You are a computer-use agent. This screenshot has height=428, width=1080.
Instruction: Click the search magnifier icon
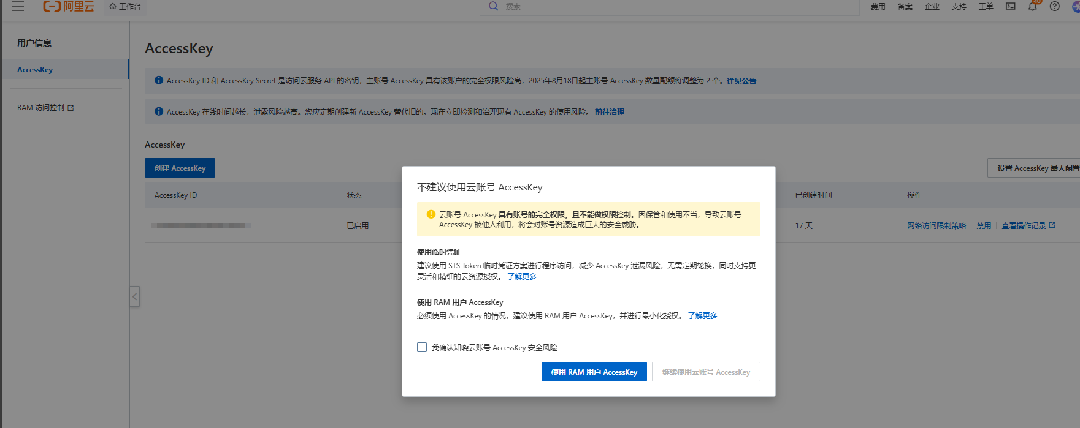[x=493, y=6]
